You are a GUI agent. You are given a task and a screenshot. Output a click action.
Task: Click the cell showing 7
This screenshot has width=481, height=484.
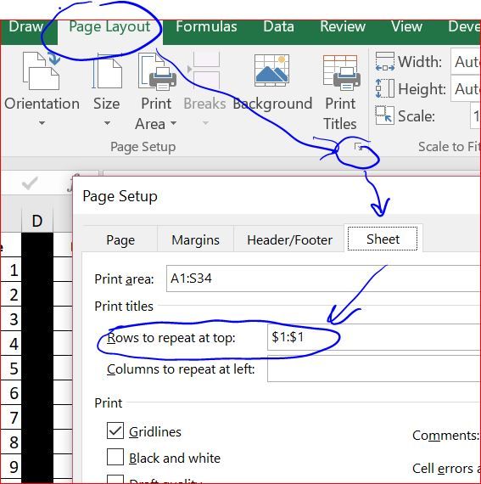pyautogui.click(x=11, y=417)
